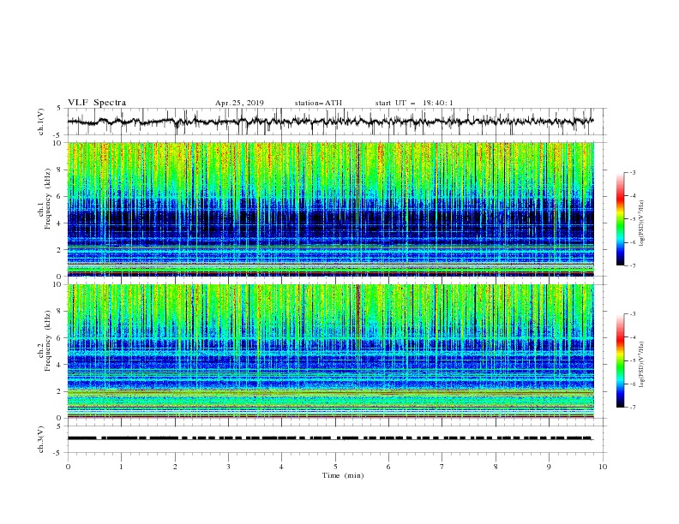679x524 pixels.
Task: Click the "start UT = 18:40:1" label
Action: (414, 103)
